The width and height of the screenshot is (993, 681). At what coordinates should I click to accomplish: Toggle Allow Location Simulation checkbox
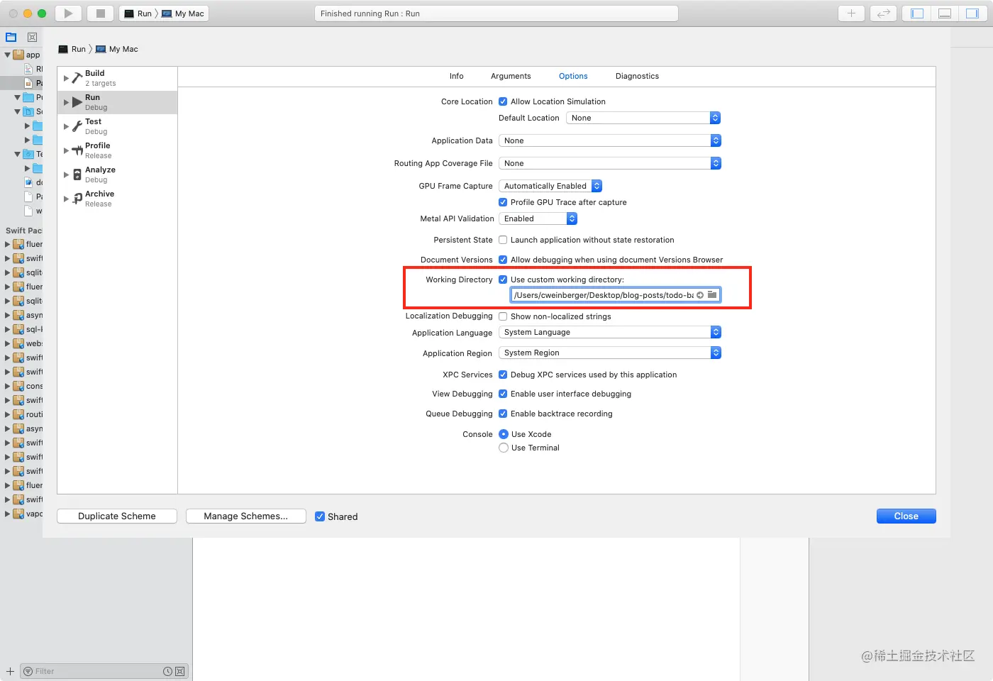tap(503, 101)
